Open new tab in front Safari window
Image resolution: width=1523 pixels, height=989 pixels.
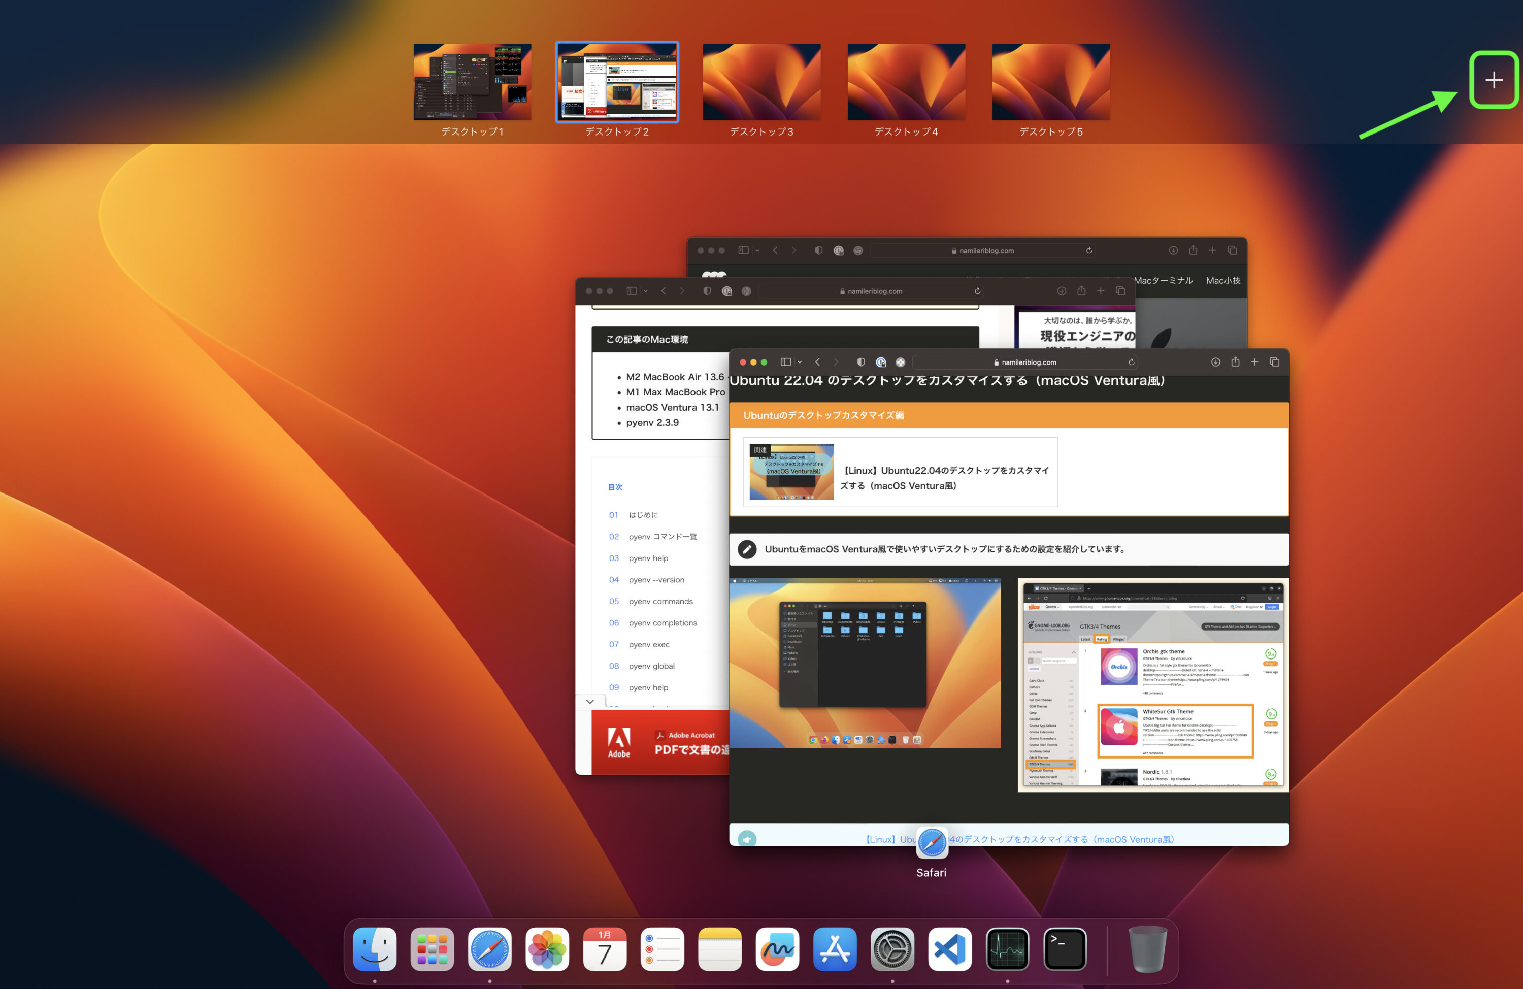[x=1254, y=362]
